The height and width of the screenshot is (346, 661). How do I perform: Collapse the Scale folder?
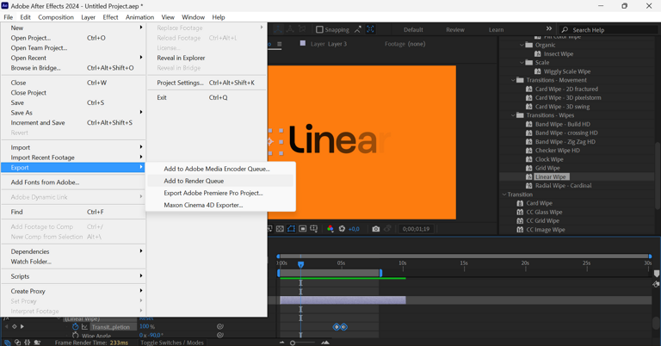pos(522,62)
